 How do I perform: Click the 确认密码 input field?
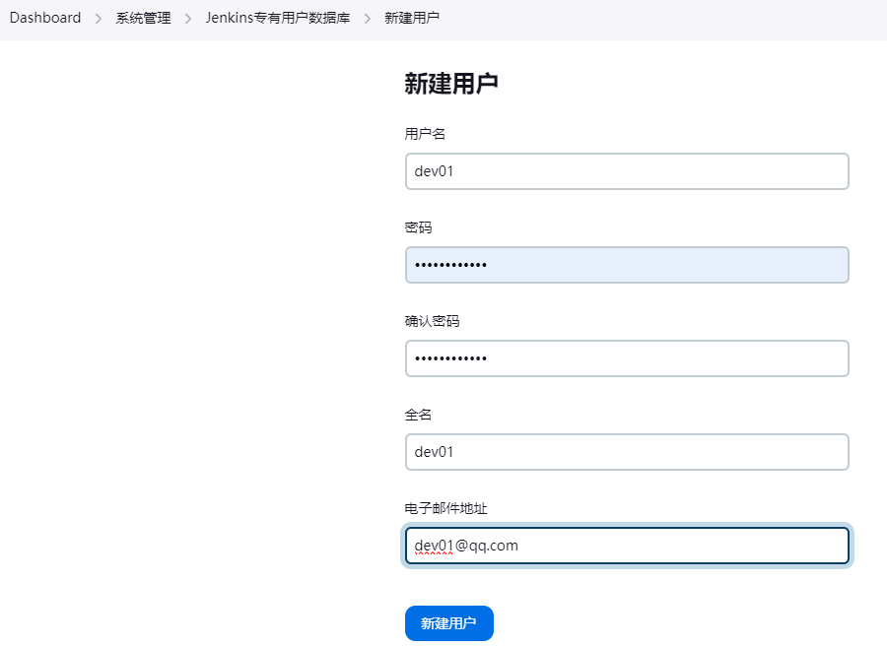[627, 357]
